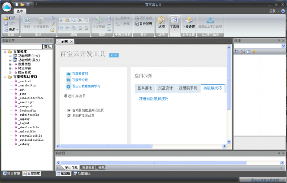Click the paste clipboard icon
This screenshot has height=183, width=287.
pyautogui.click(x=67, y=20)
